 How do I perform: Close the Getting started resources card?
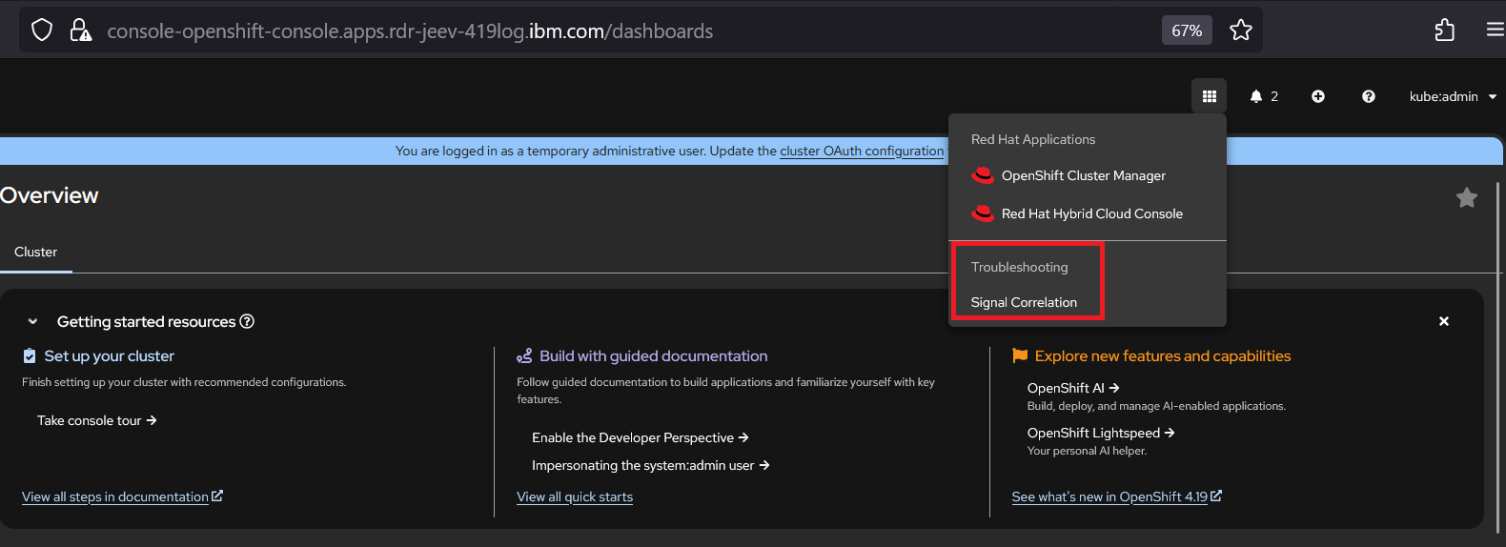[x=1443, y=321]
